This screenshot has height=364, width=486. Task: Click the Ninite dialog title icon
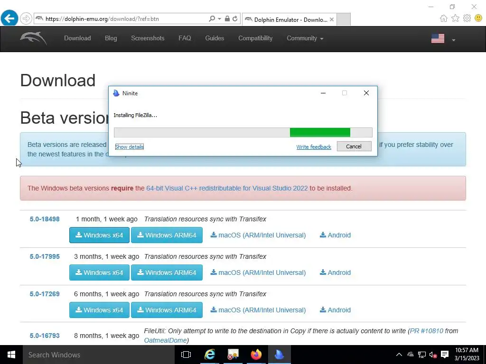pyautogui.click(x=116, y=93)
